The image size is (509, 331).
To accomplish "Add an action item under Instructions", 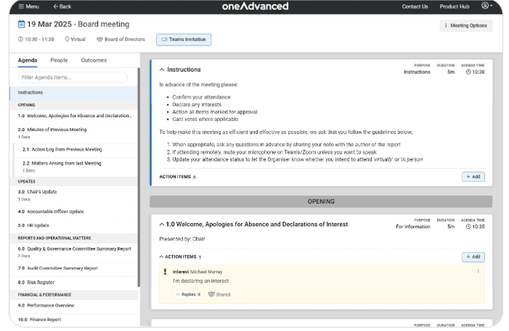I will click(473, 176).
